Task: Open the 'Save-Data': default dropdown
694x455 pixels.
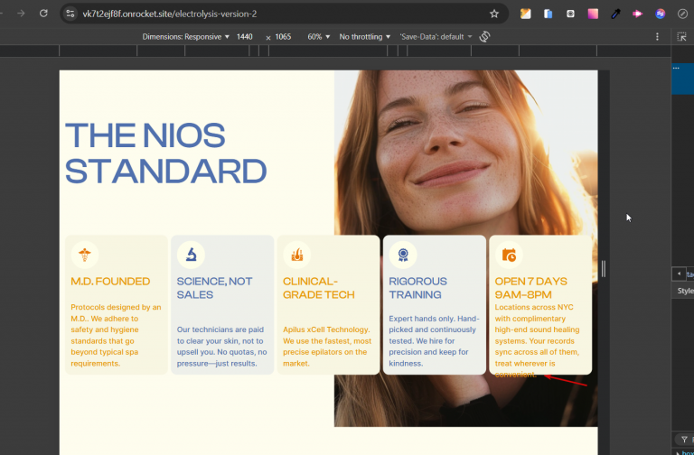Action: pyautogui.click(x=436, y=37)
